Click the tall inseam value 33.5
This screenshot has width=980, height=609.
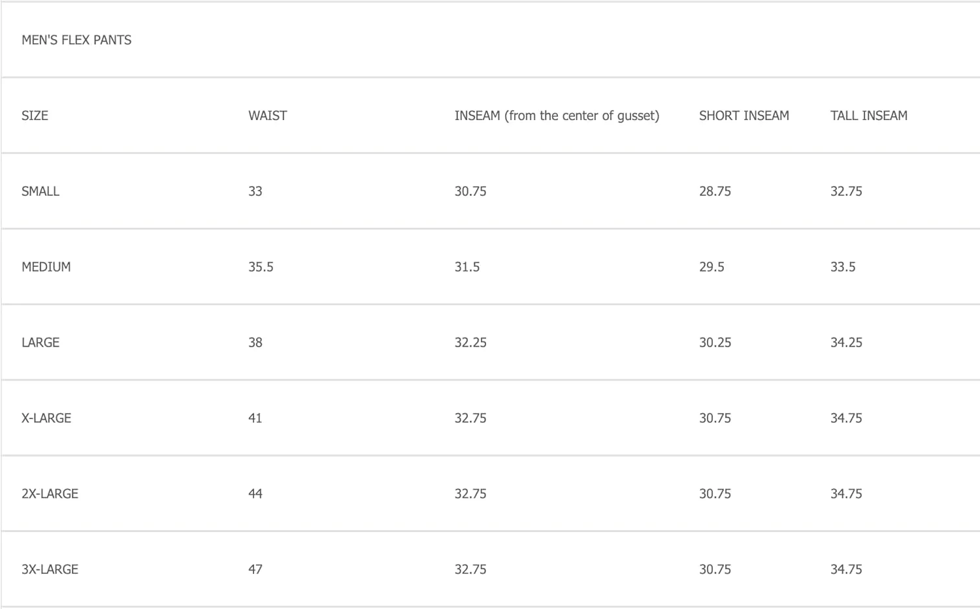click(843, 267)
